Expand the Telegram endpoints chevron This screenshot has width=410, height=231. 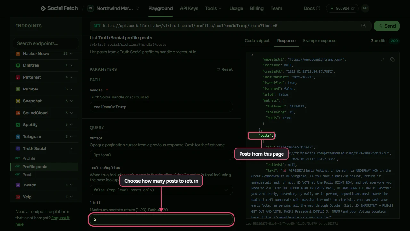point(71,137)
